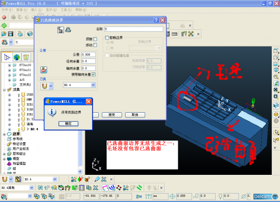
Task: Open the 帮助(H) menu
Action: pos(81,10)
